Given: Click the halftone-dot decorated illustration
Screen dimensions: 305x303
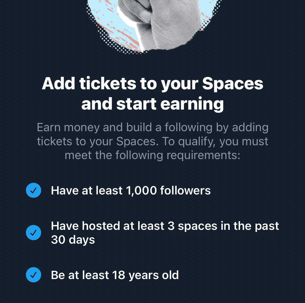Looking at the screenshot, I should tap(152, 26).
